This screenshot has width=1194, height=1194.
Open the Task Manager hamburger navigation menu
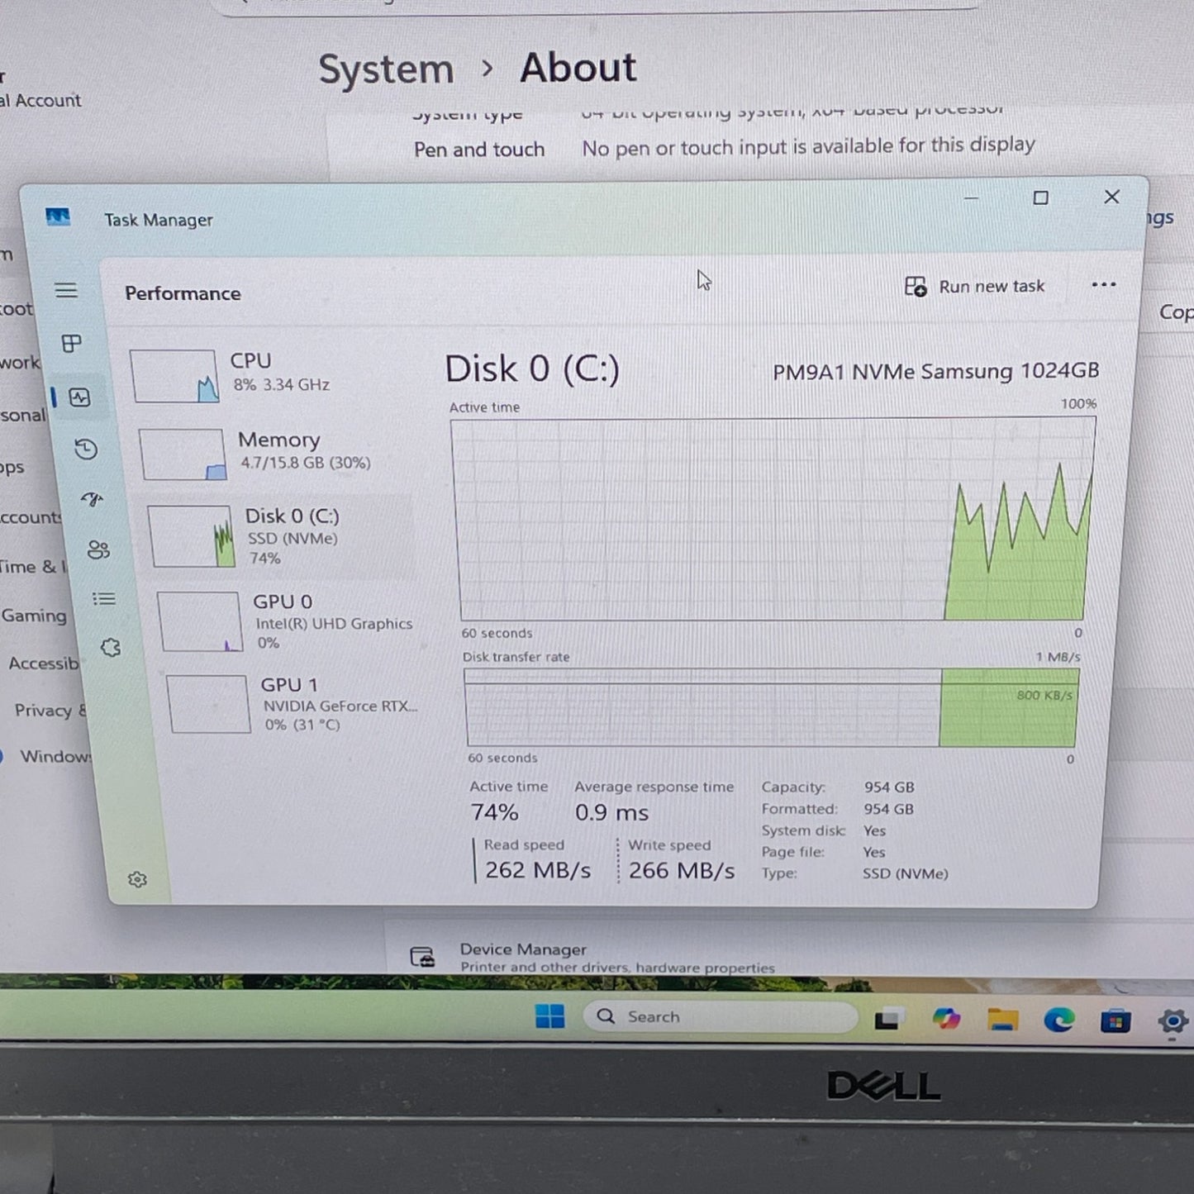point(66,290)
